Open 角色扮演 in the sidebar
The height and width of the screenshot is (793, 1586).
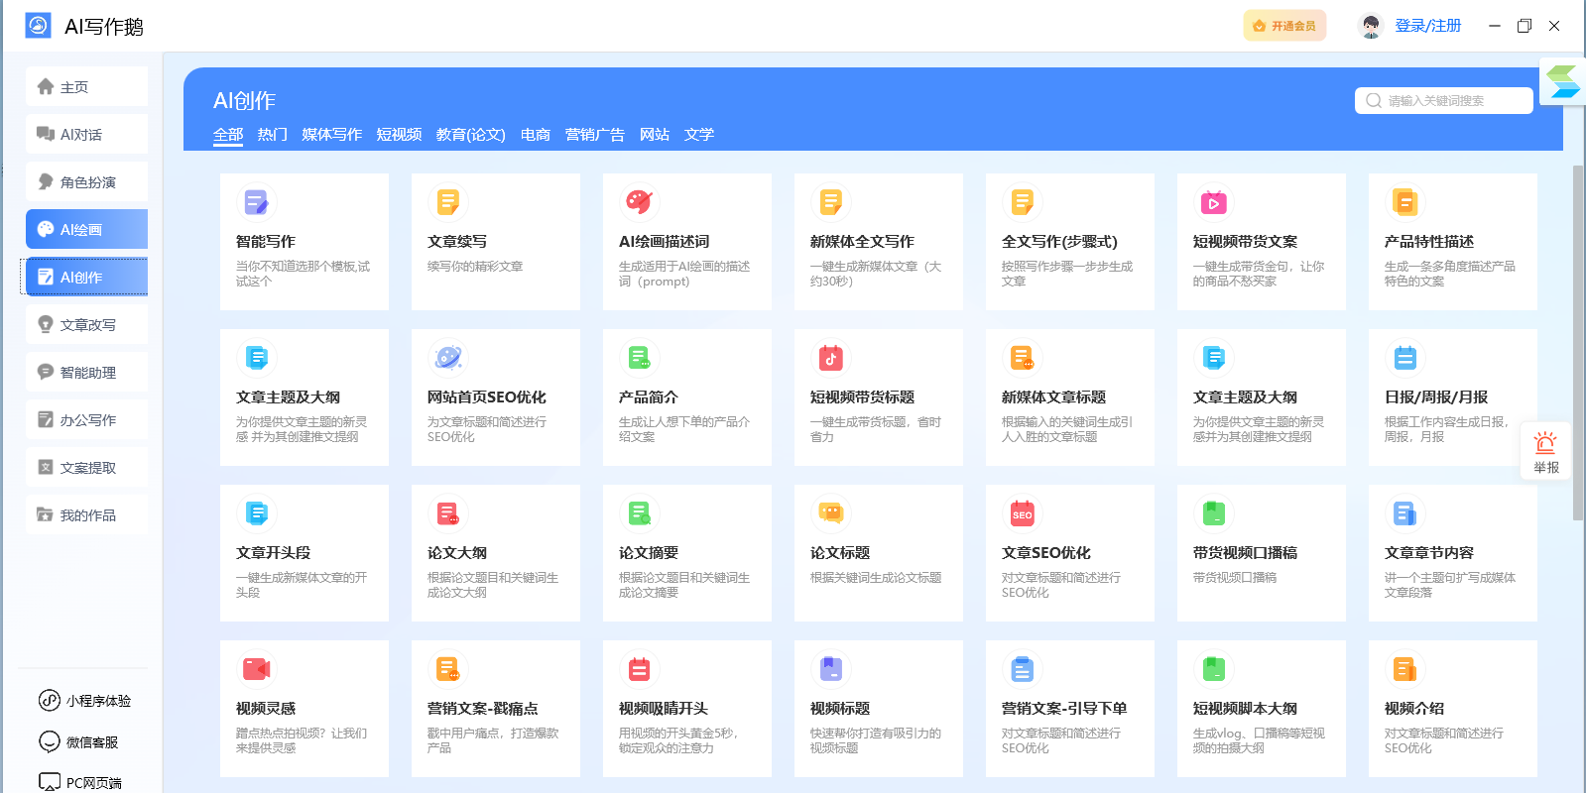pyautogui.click(x=86, y=182)
